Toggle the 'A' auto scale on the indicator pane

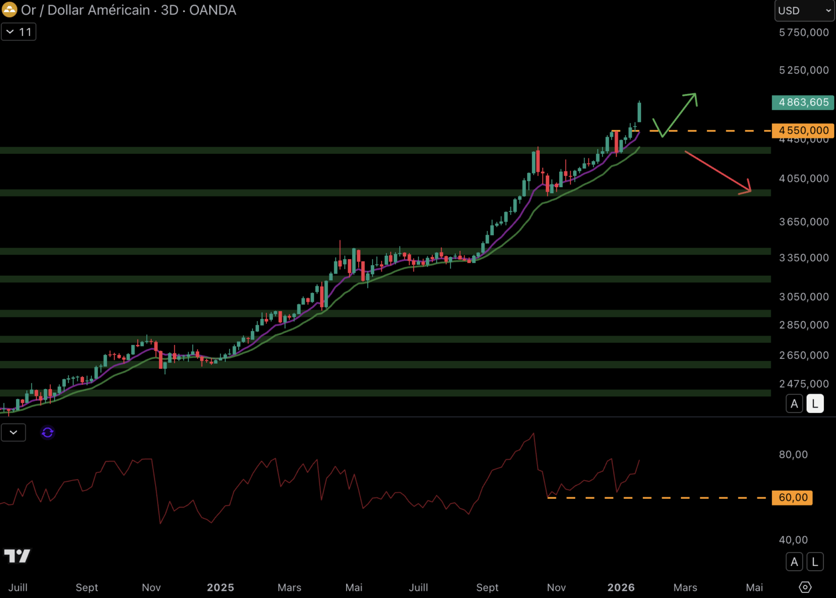(x=794, y=561)
